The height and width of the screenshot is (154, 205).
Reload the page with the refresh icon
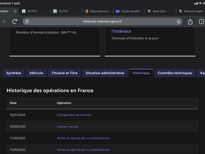(15, 22)
